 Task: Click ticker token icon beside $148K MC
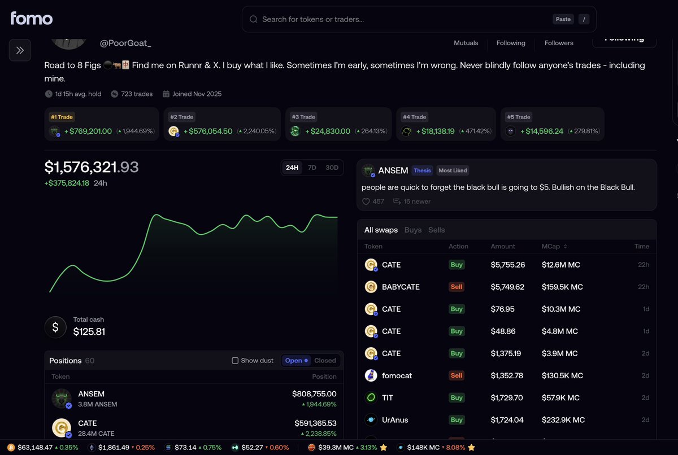click(x=401, y=448)
